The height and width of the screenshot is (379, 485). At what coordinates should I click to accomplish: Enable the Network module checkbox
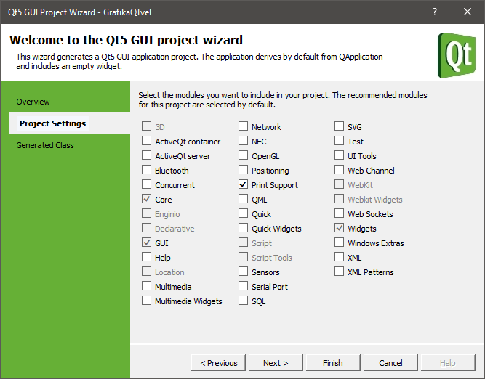(x=243, y=126)
